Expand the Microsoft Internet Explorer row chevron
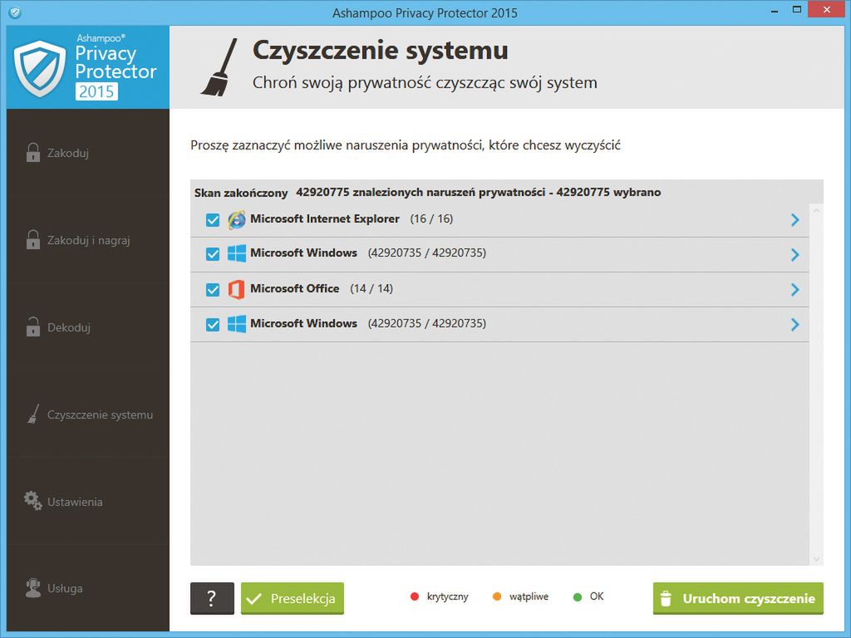The height and width of the screenshot is (638, 851). coord(795,219)
